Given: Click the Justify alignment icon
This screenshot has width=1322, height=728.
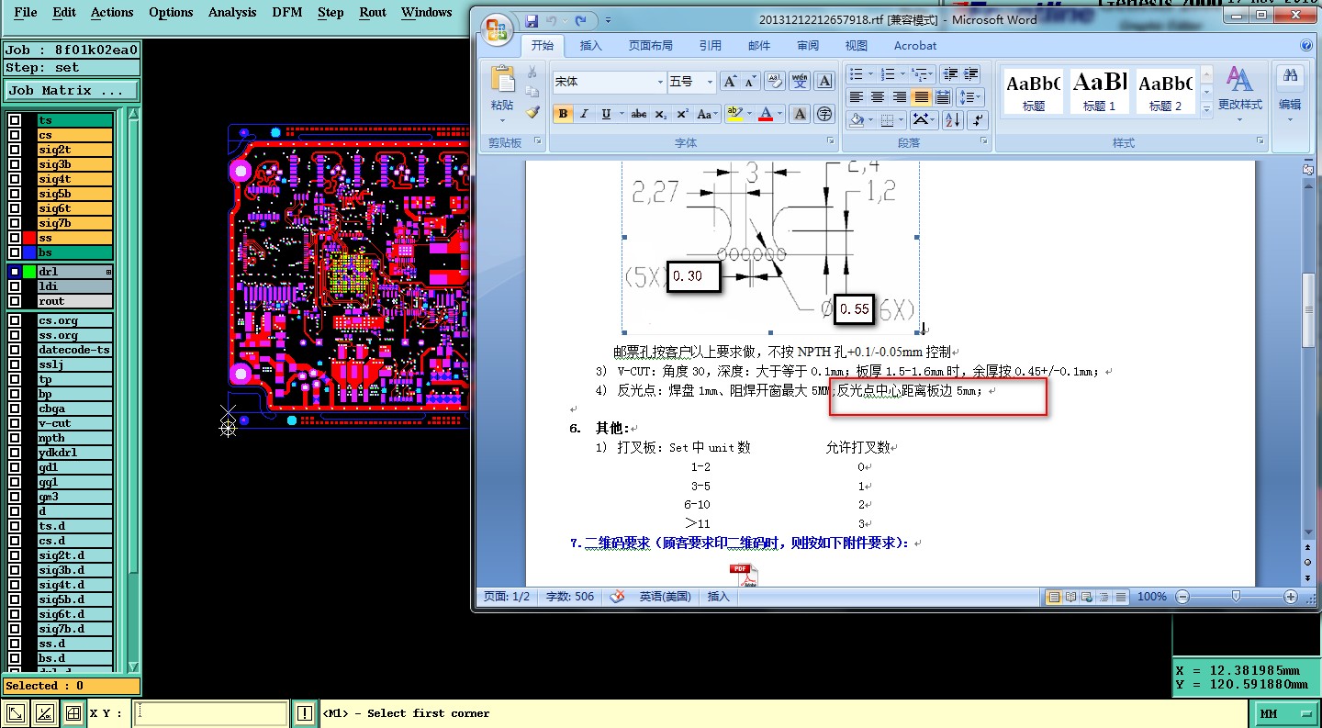Looking at the screenshot, I should tap(922, 96).
